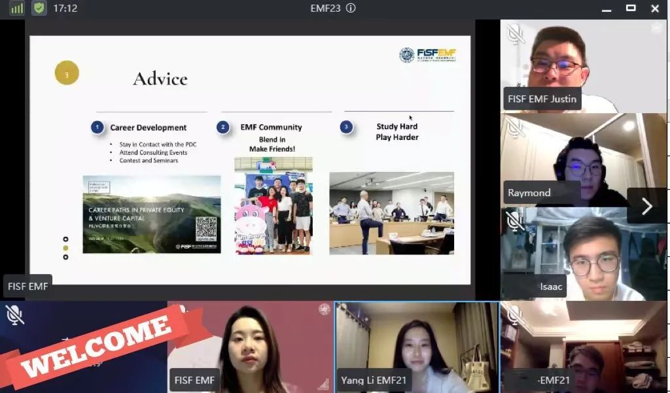Click the green network signal strength icon
The width and height of the screenshot is (670, 393).
pos(17,9)
